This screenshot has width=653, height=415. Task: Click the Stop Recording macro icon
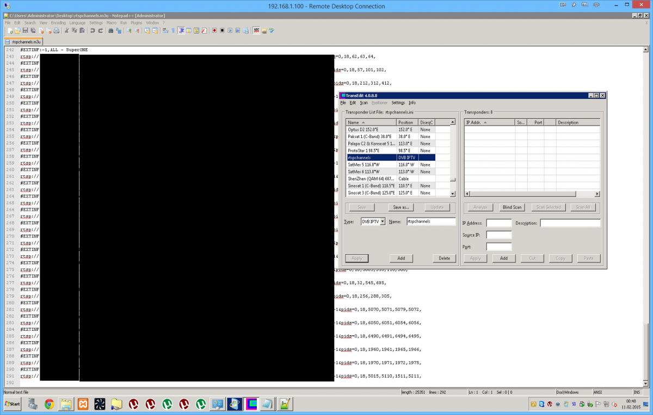tap(222, 31)
